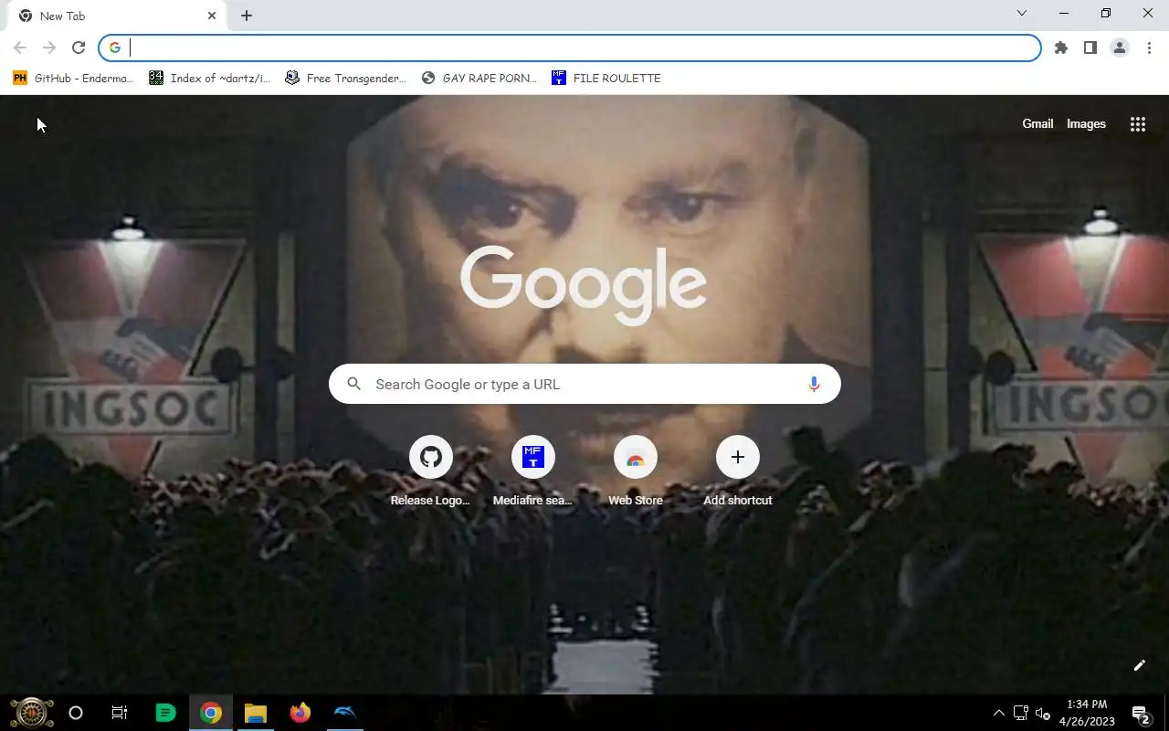
Task: Restore down the Chrome window
Action: 1106,13
